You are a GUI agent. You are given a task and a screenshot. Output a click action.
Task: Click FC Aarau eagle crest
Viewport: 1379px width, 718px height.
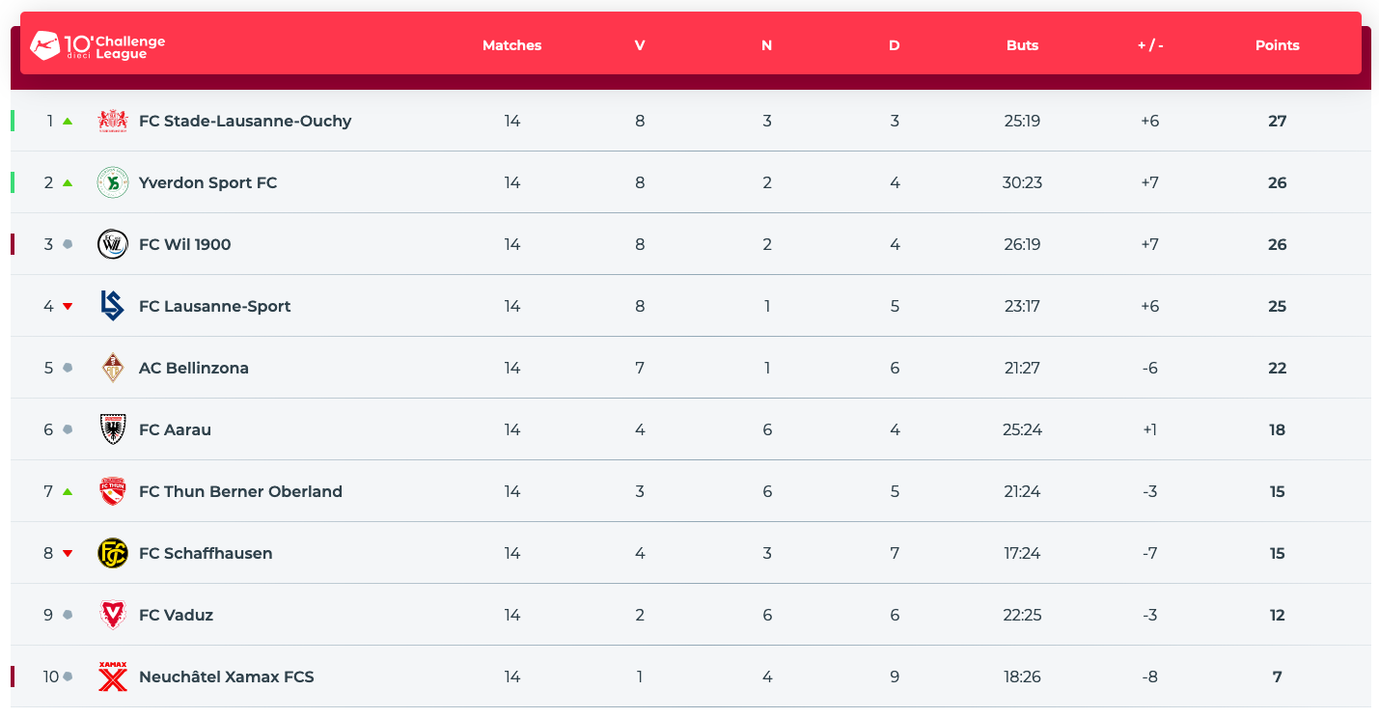coord(113,429)
